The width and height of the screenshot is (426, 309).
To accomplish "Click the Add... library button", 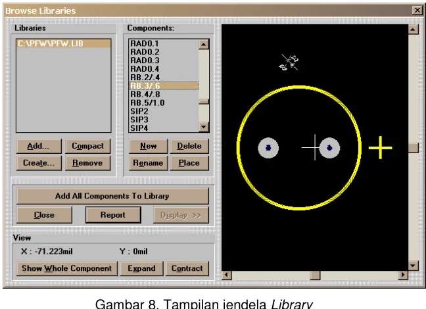I will click(39, 146).
